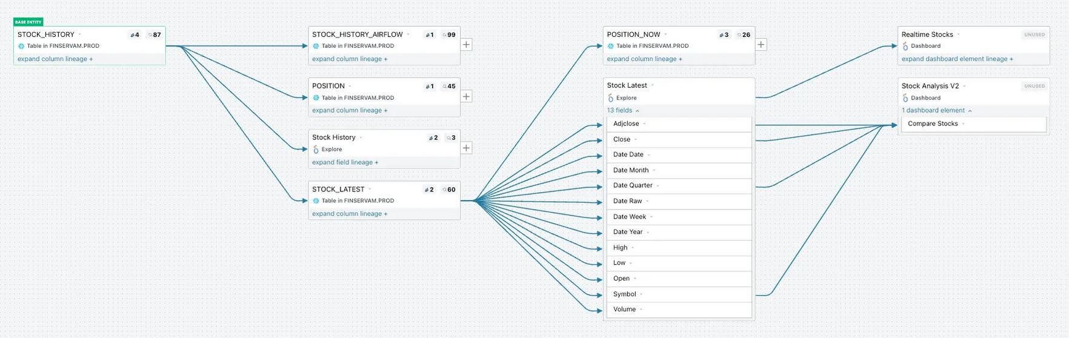The height and width of the screenshot is (338, 1069).
Task: Click the Snowflake icon in STOCK_HISTORY_AIRFLOW node
Action: (x=316, y=46)
